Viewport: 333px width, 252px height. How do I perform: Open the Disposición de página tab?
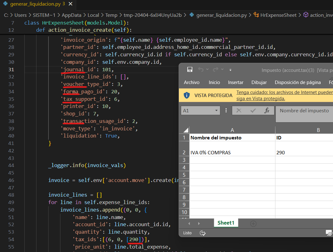[298, 82]
